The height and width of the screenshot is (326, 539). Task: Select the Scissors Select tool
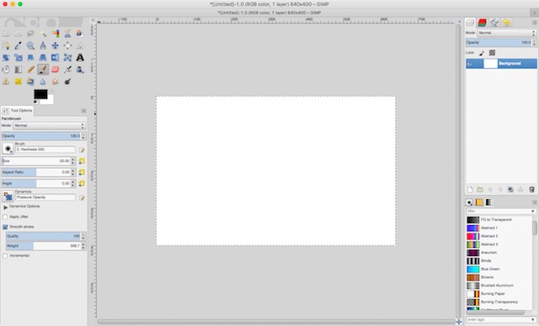(67, 34)
